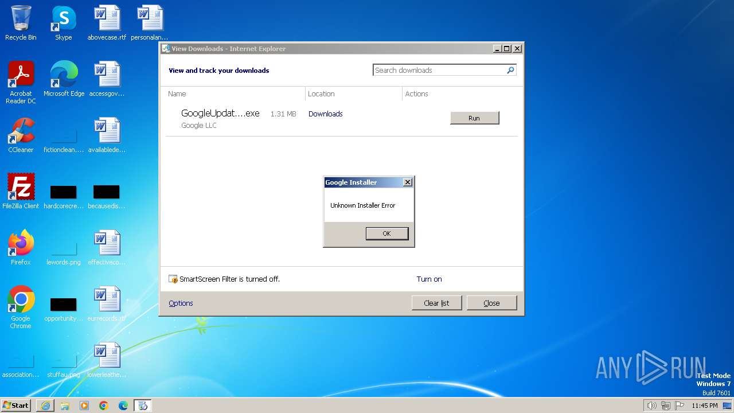Select the accessgov... document icon
The image size is (734, 413).
click(107, 79)
